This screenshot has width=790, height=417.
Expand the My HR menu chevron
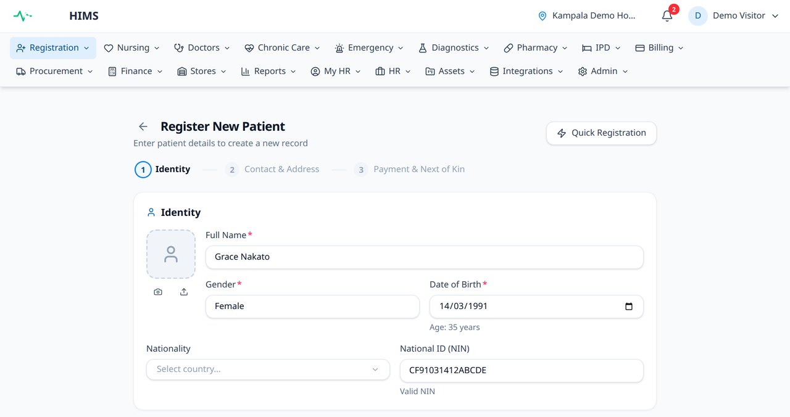358,72
